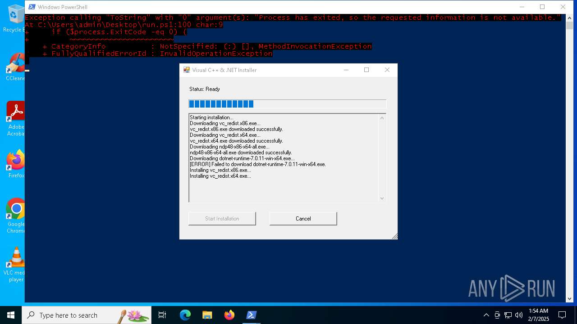
Task: Click the PowerShell window title icon
Action: (x=32, y=7)
